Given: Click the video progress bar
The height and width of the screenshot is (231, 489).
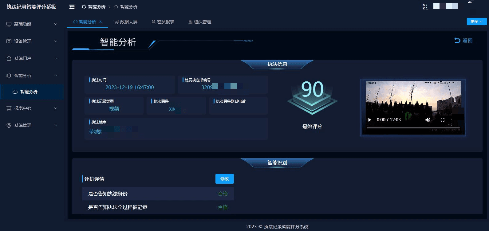Looking at the screenshot, I should click(413, 128).
